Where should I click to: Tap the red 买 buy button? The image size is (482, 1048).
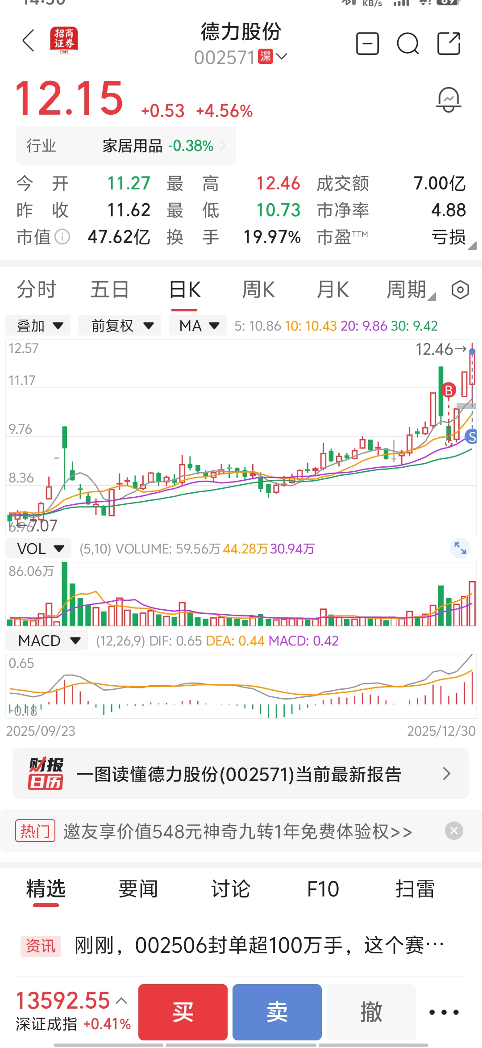(183, 1012)
